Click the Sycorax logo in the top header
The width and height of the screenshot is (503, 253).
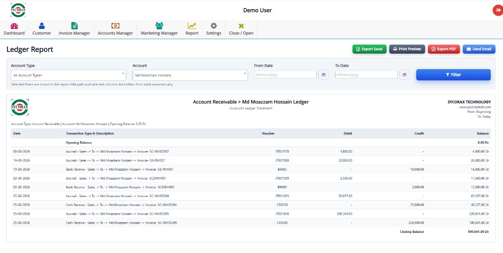[x=18, y=10]
